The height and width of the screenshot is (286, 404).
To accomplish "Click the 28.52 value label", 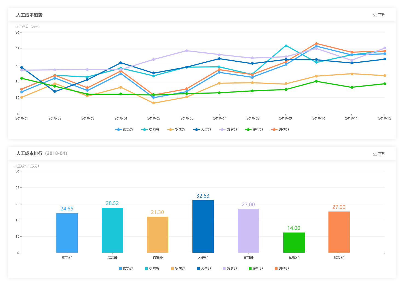I will tap(112, 203).
